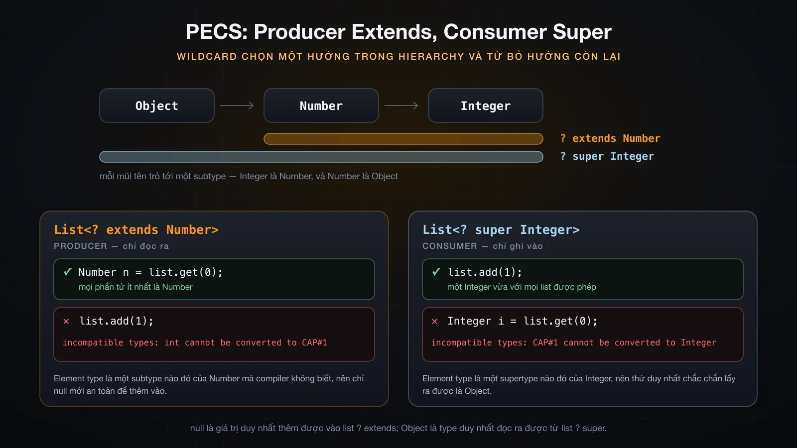Click the PRODUCER — chỉ đọc ra subtitle
Viewport: 797px width, 448px height.
(x=111, y=246)
